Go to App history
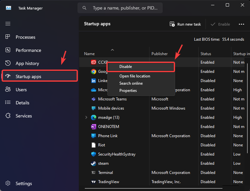Image resolution: width=250 pixels, height=191 pixels. point(27,63)
